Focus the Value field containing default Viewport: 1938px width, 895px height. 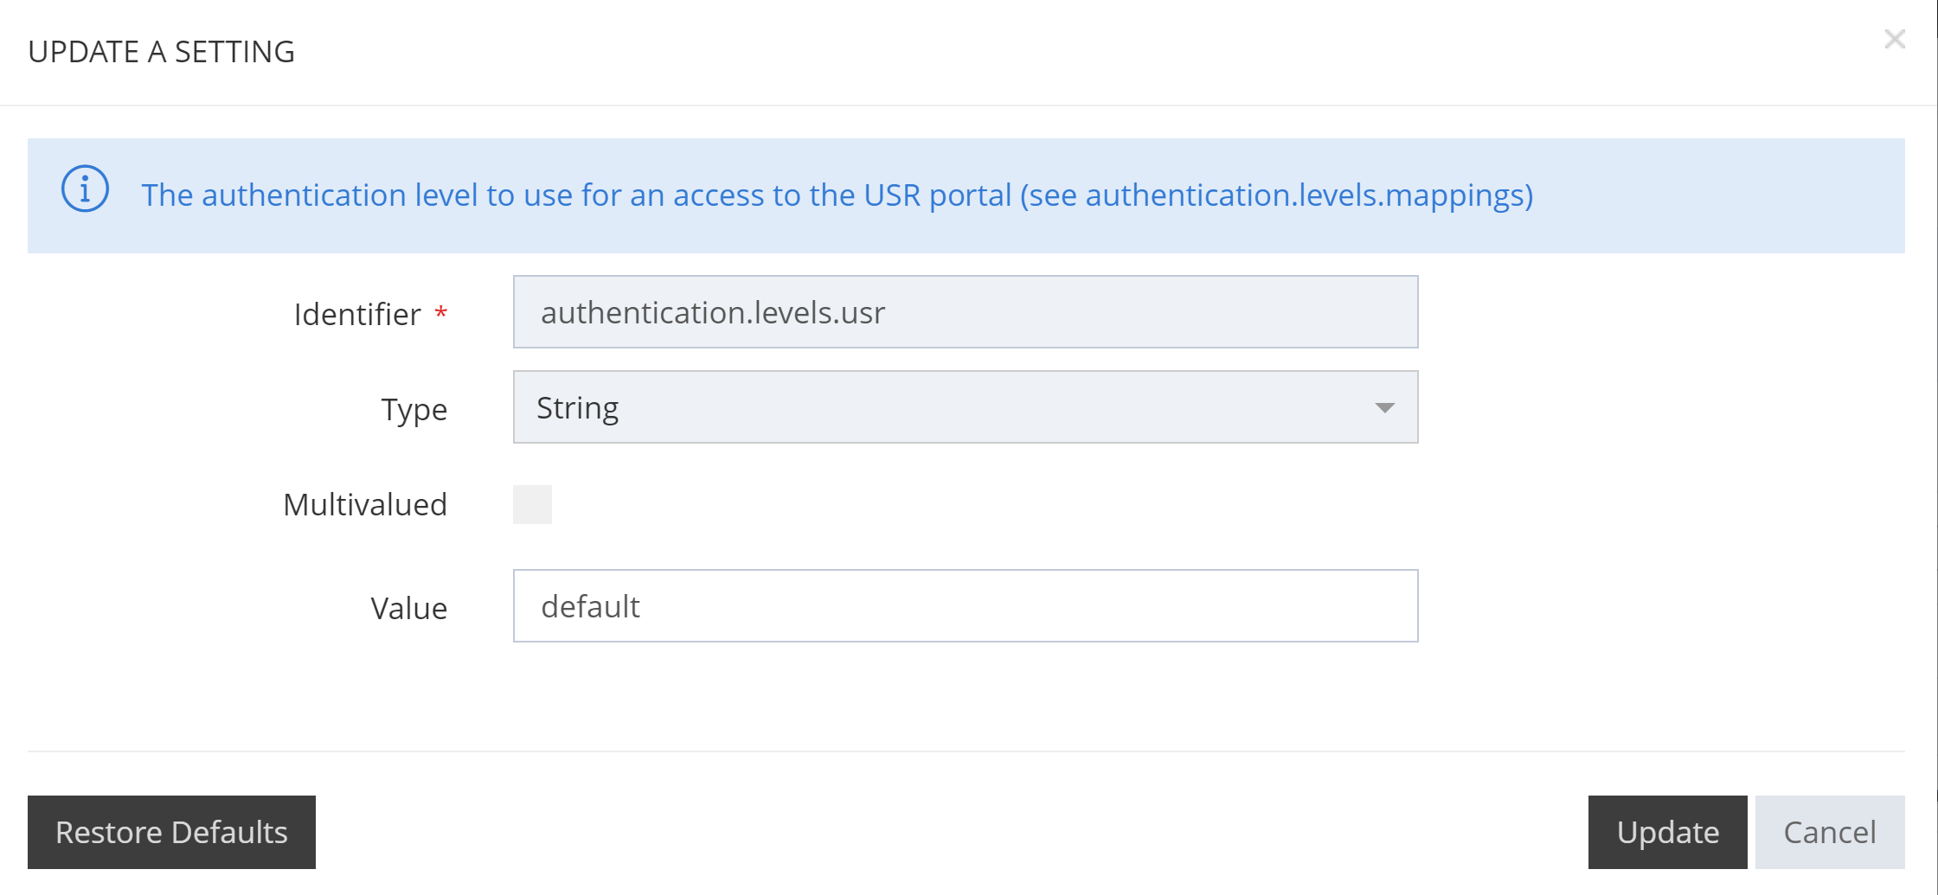click(965, 606)
